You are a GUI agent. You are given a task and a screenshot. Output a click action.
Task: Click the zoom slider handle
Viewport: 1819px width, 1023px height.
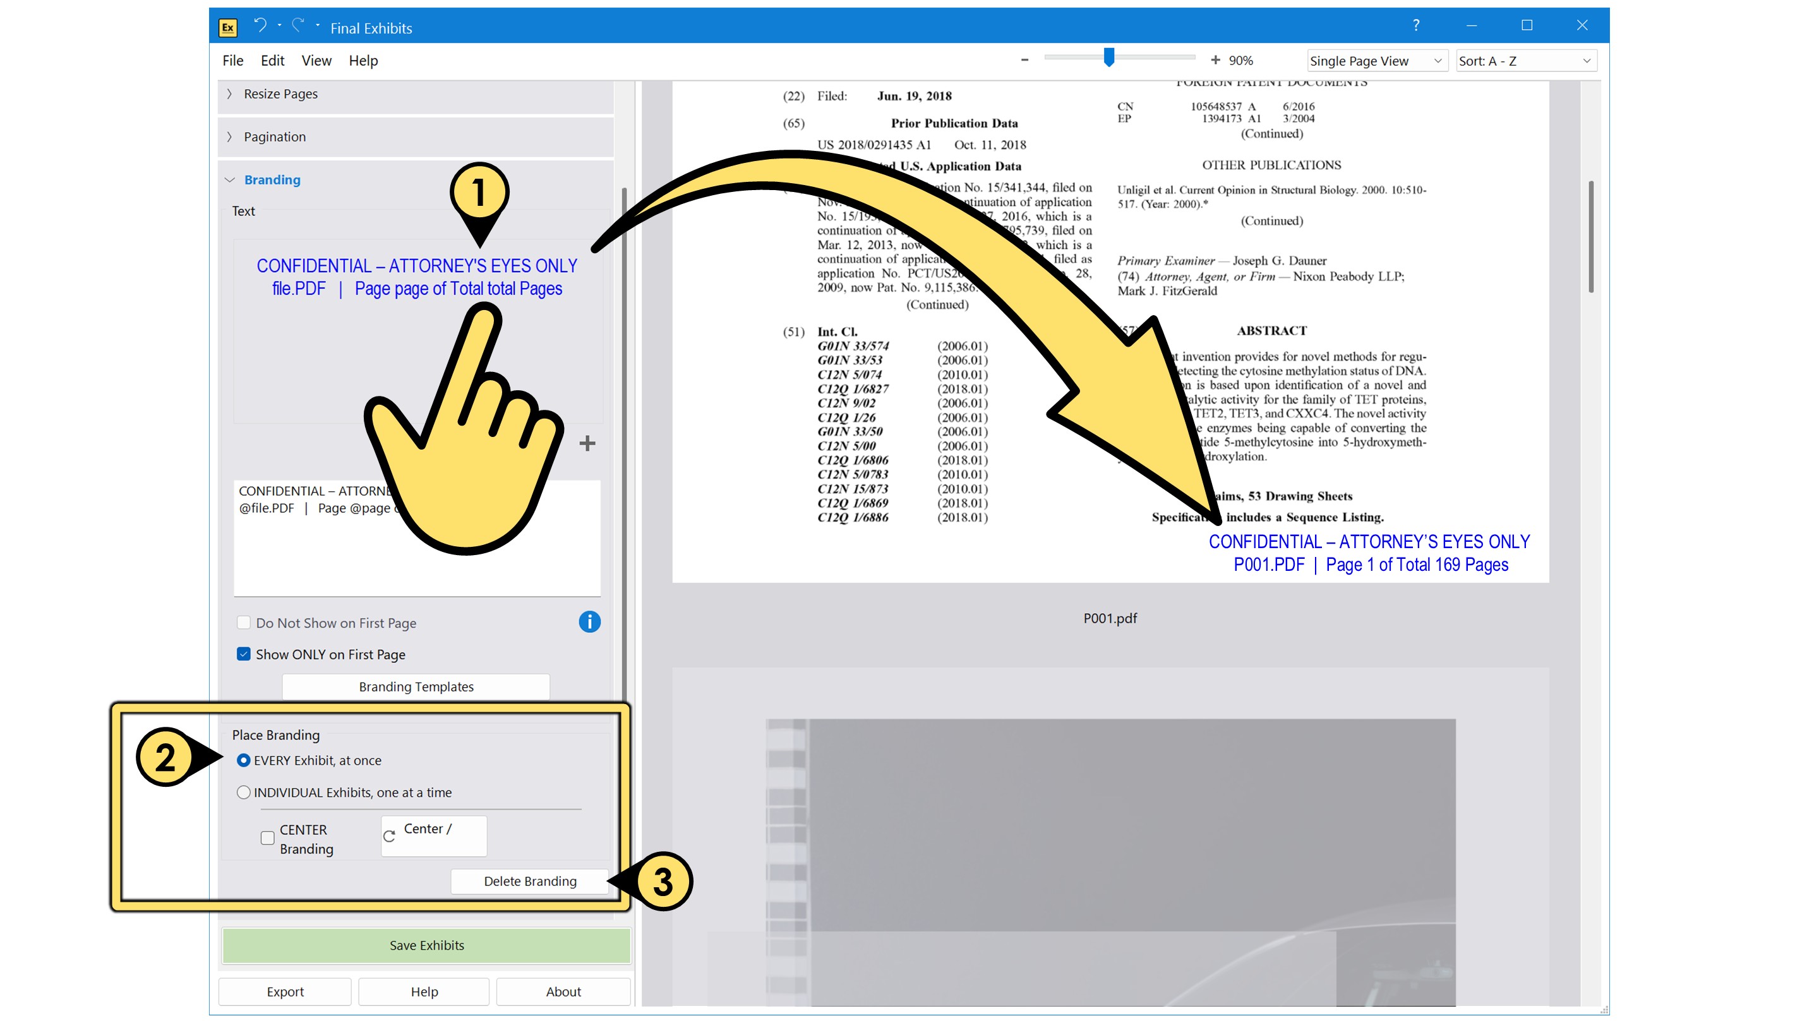(1108, 57)
